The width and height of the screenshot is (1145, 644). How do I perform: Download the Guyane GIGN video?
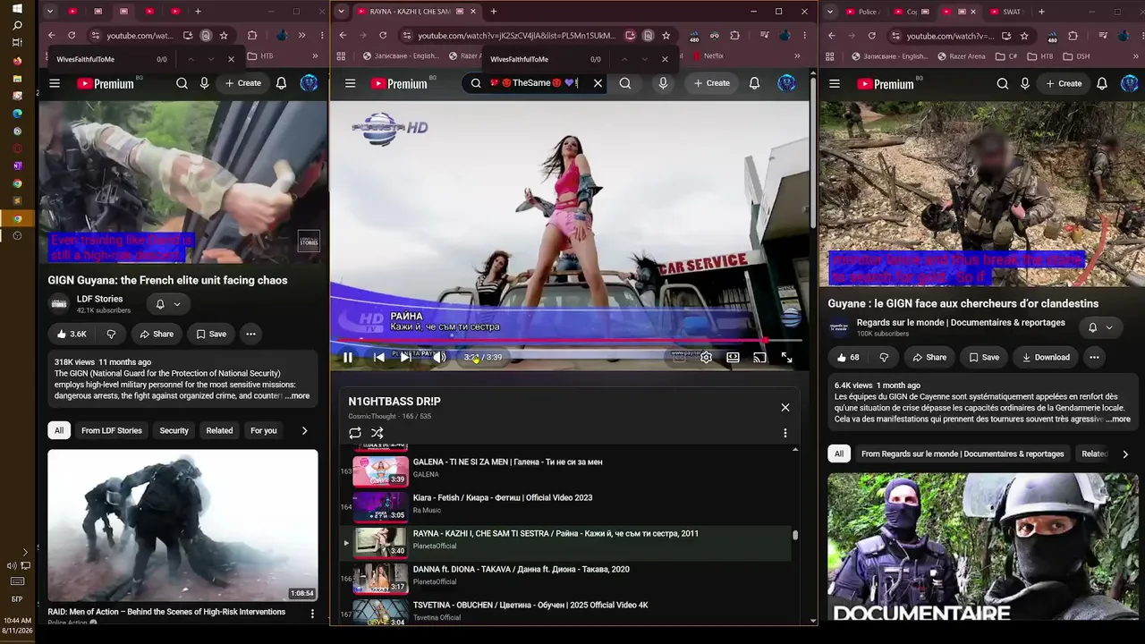coord(1044,357)
